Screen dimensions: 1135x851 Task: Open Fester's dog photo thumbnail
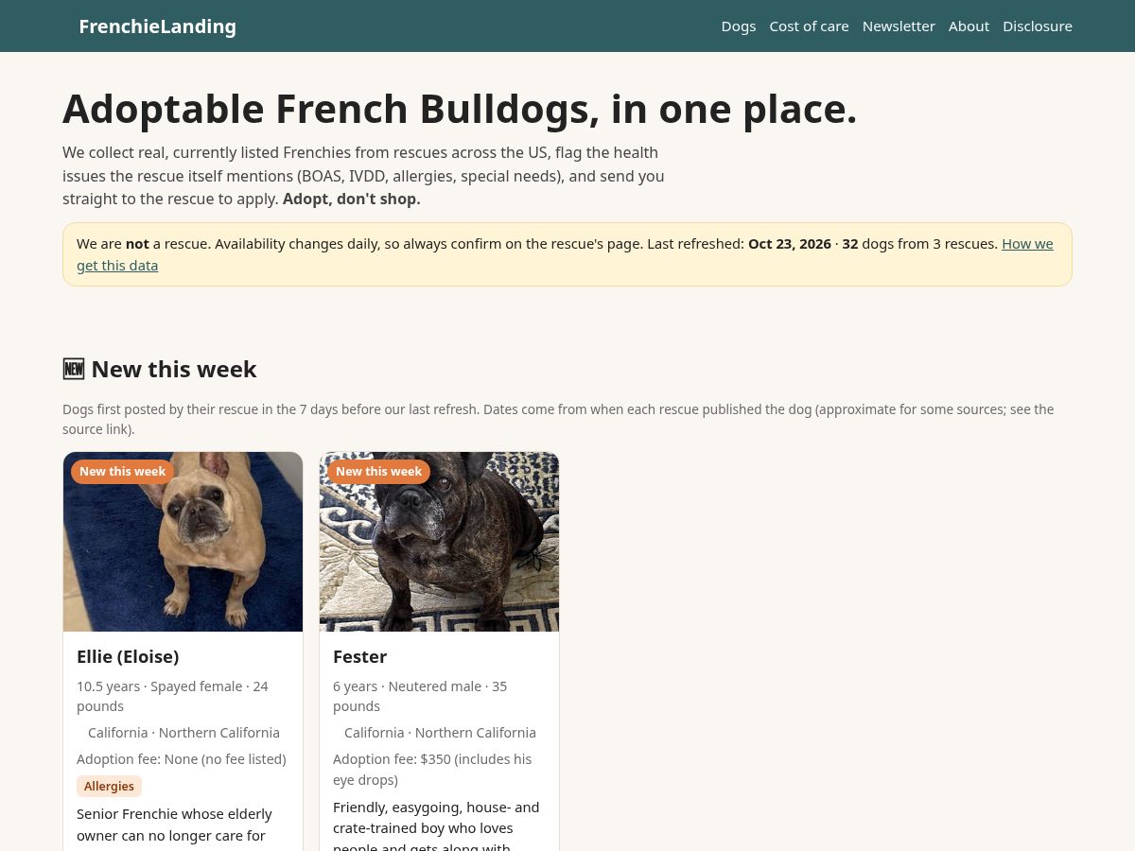[x=440, y=542]
